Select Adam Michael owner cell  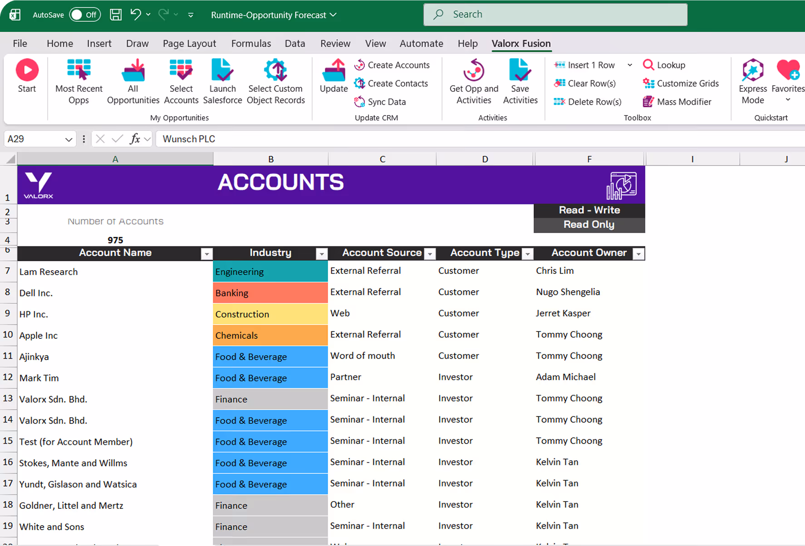[x=589, y=377]
